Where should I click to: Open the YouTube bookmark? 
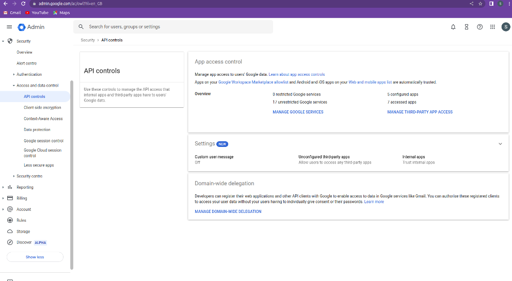[37, 13]
